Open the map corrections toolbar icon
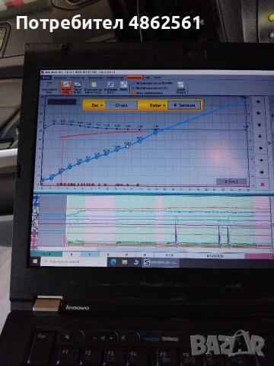The height and width of the screenshot is (366, 274). click(93, 87)
